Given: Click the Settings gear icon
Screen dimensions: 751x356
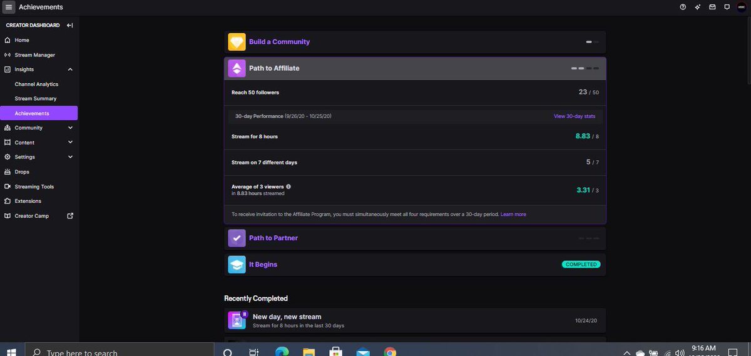Looking at the screenshot, I should [x=8, y=157].
